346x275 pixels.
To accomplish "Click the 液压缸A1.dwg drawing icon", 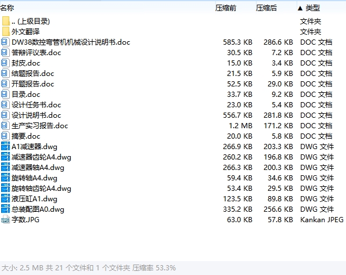I will pyautogui.click(x=5, y=198).
